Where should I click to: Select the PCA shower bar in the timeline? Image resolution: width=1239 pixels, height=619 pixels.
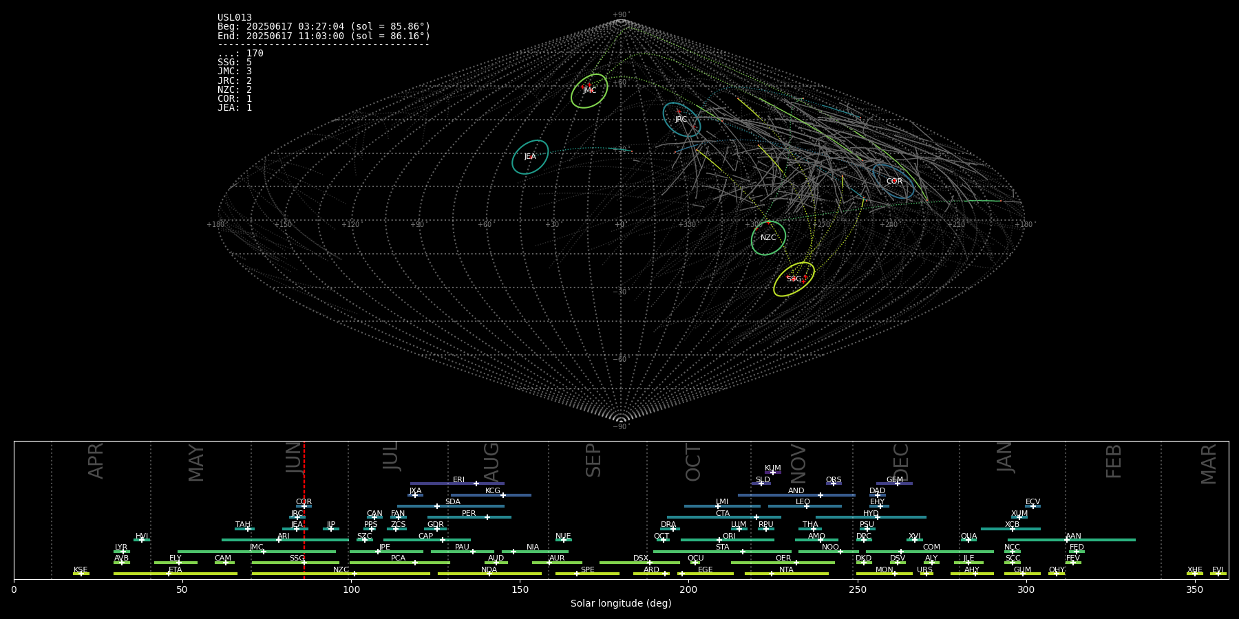pos(399,563)
